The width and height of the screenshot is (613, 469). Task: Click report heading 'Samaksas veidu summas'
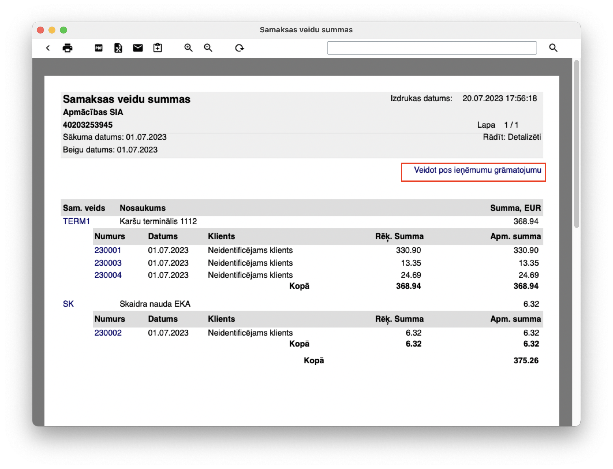[x=127, y=99]
